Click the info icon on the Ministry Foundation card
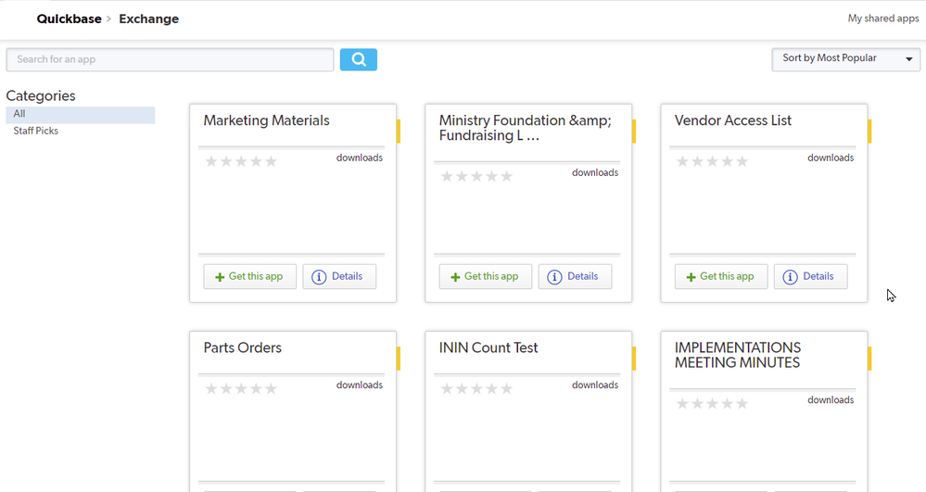 [554, 277]
